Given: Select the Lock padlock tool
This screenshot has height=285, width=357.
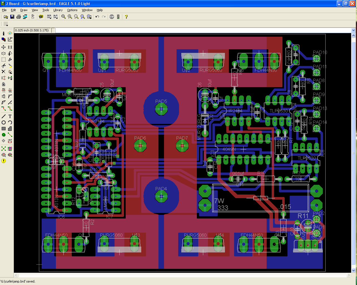Looking at the screenshot, I should pos(4,84).
